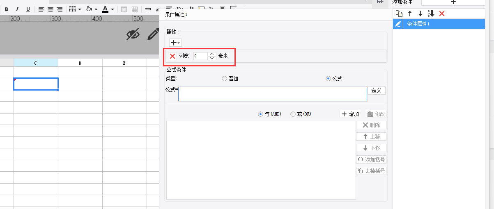Open the font color dropdown arrow
The height and width of the screenshot is (209, 494).
[x=112, y=9]
